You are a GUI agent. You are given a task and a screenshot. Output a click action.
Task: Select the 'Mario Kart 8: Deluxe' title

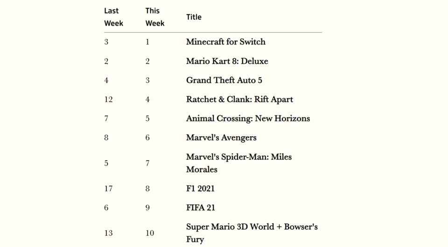pos(227,61)
